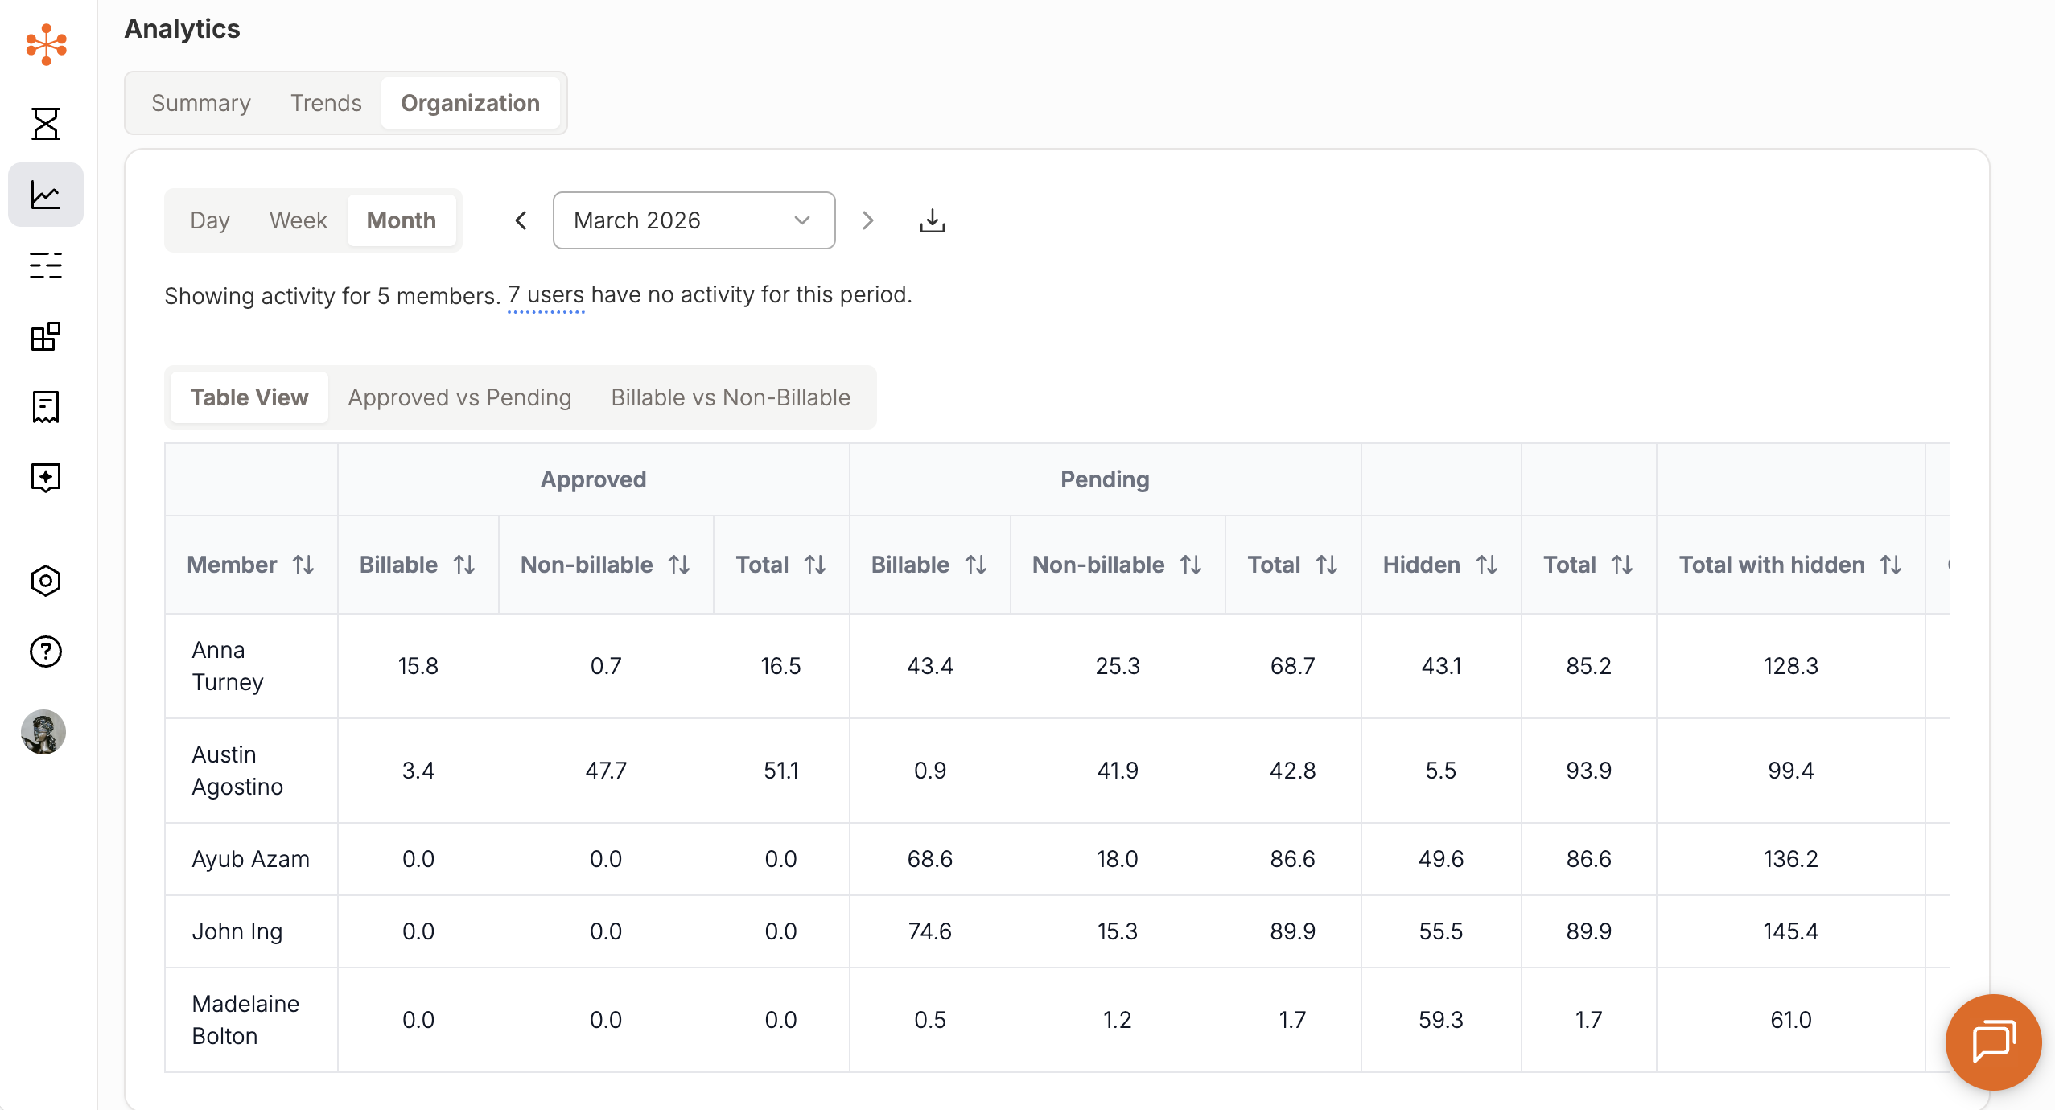The width and height of the screenshot is (2055, 1110).
Task: Select the Month range option
Action: tap(401, 220)
